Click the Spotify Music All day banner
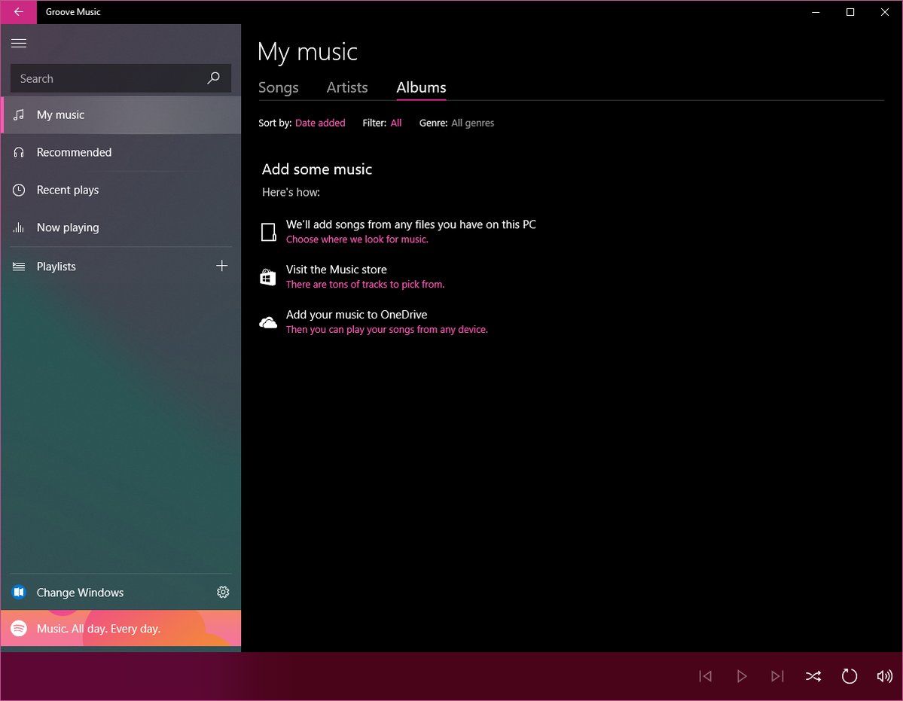This screenshot has width=903, height=701. pos(121,629)
